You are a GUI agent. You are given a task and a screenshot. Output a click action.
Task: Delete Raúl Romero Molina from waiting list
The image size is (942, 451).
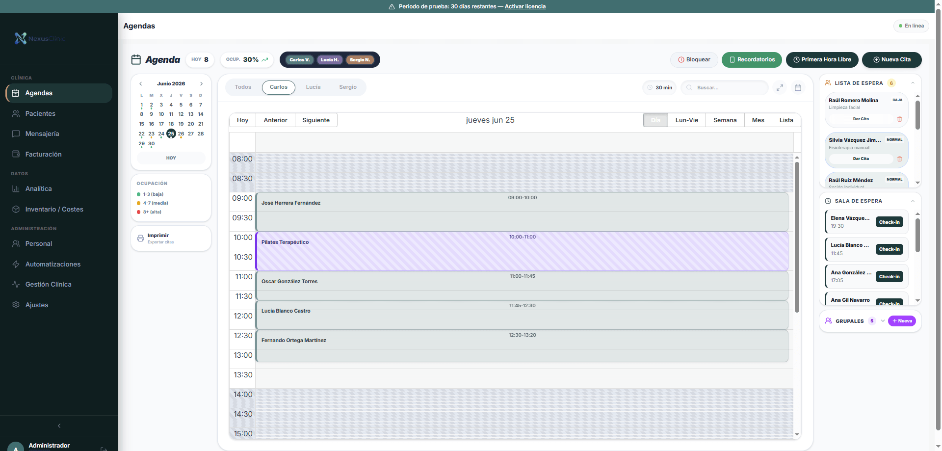pyautogui.click(x=899, y=119)
